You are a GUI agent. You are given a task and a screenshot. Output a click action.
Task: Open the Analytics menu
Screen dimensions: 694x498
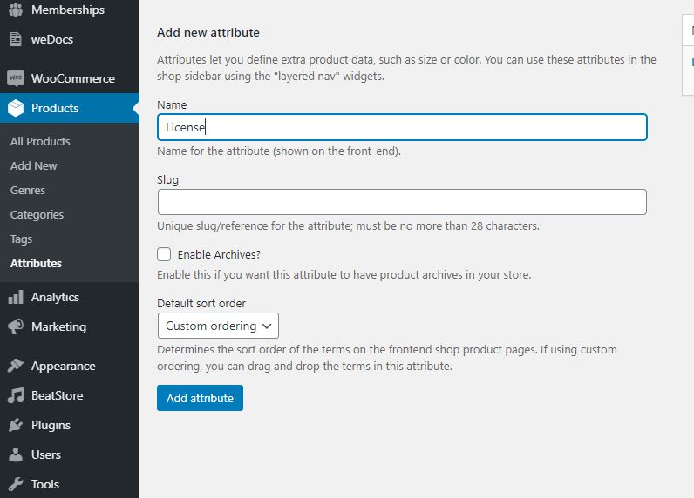pos(70,297)
